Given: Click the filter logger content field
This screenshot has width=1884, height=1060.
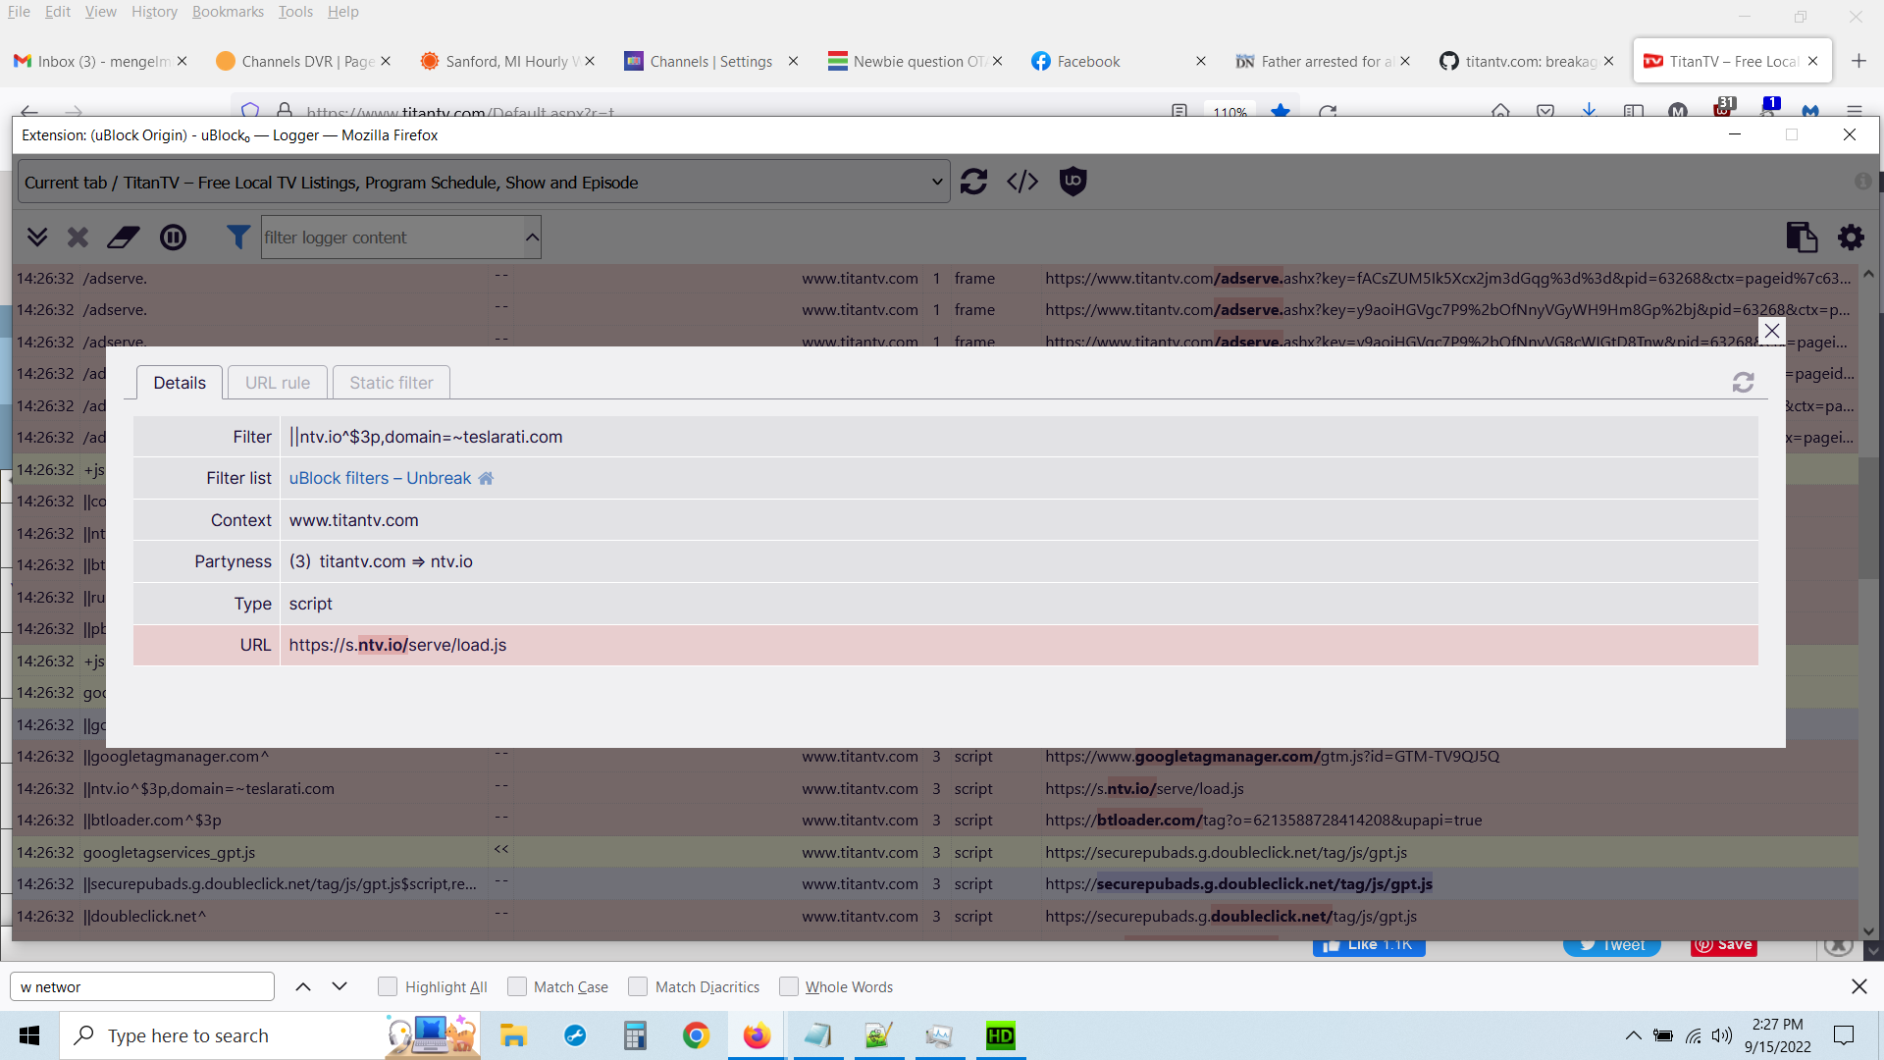Looking at the screenshot, I should pos(392,238).
